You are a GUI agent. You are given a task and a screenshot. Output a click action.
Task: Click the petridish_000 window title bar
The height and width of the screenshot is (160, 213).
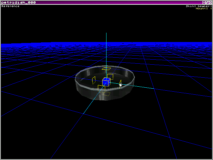click(x=100, y=2)
